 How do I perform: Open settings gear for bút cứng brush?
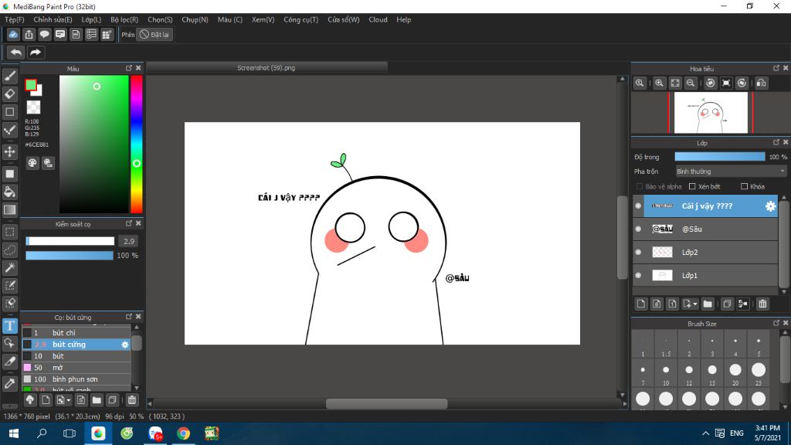pyautogui.click(x=125, y=345)
